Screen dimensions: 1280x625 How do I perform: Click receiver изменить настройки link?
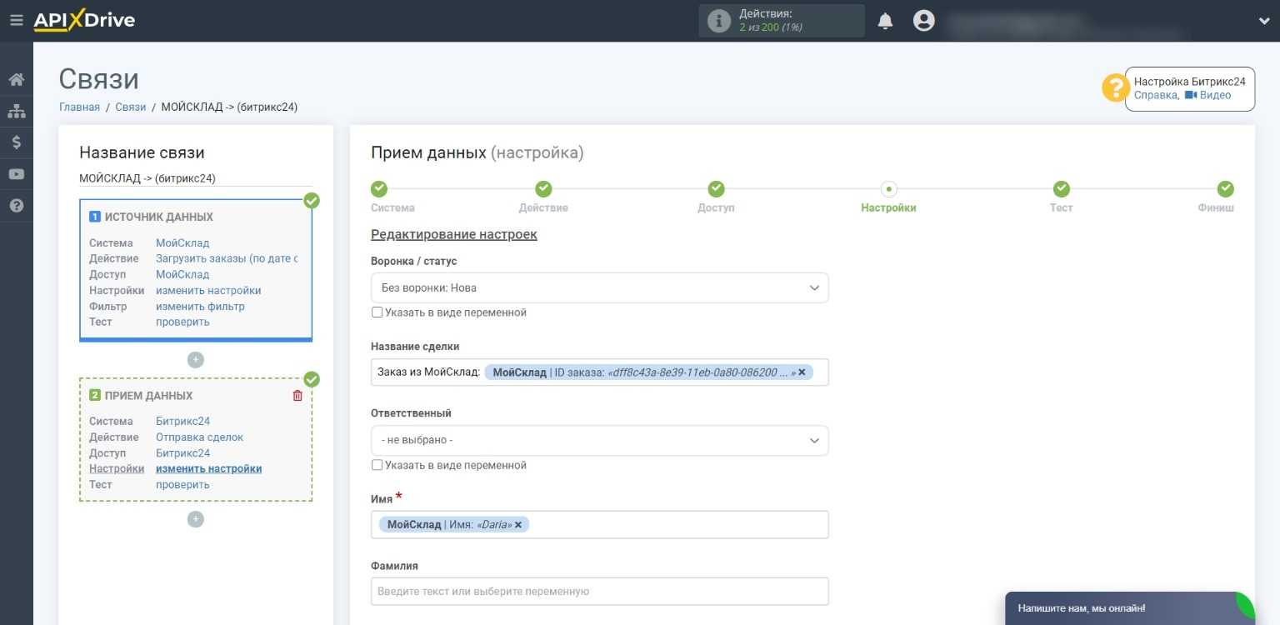[x=208, y=469]
